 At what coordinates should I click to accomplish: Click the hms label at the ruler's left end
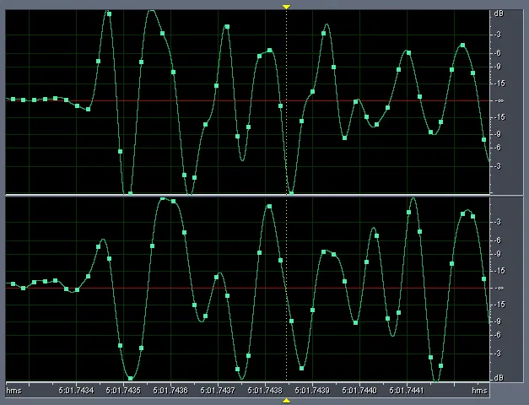tap(13, 391)
